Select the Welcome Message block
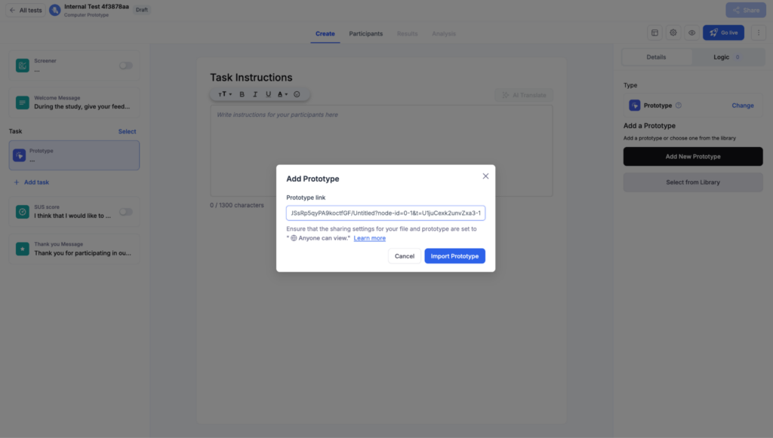Image resolution: width=773 pixels, height=438 pixels. click(74, 103)
